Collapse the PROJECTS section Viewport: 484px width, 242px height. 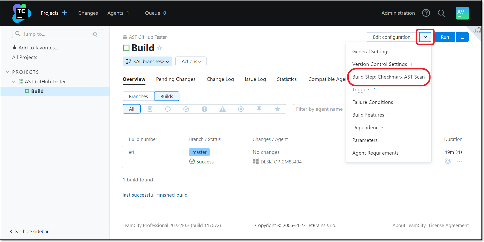7,72
